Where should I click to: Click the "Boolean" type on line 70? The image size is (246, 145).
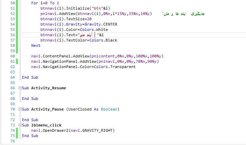pos(110,109)
